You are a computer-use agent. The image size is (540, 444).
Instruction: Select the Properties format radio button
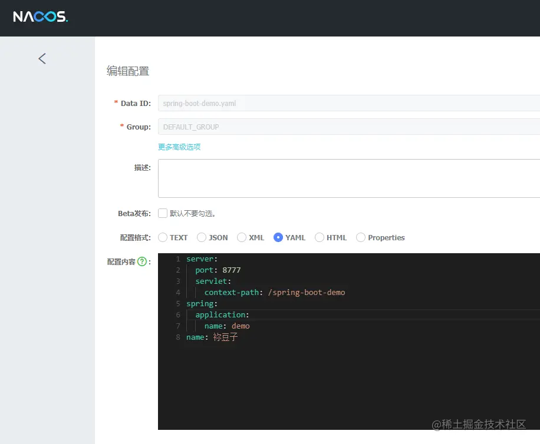click(x=361, y=238)
